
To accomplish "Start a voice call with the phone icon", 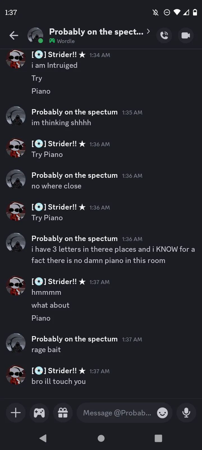I will pos(164,35).
